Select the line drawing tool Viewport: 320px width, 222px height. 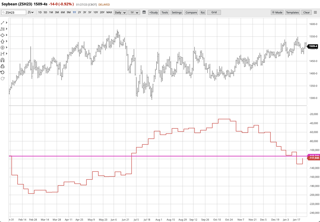(3, 23)
